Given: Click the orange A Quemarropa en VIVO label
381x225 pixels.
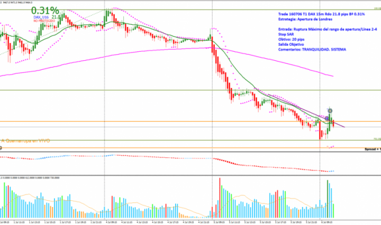Looking at the screenshot, I should [x=26, y=140].
